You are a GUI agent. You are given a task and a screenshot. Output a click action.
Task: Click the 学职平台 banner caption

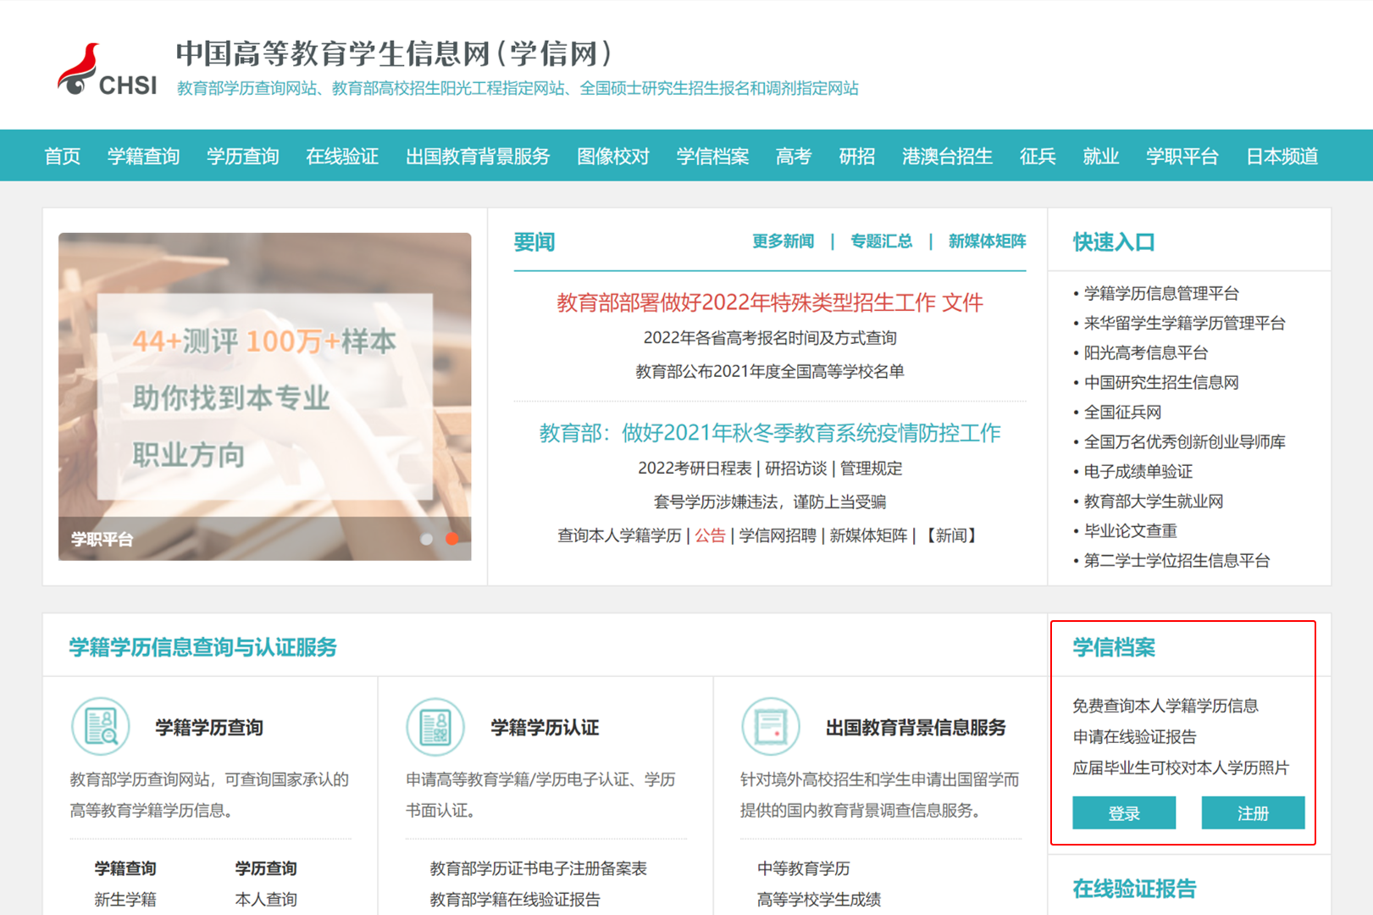coord(102,540)
